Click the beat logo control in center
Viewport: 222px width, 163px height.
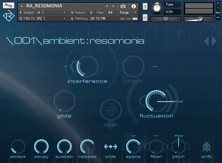tap(111, 111)
